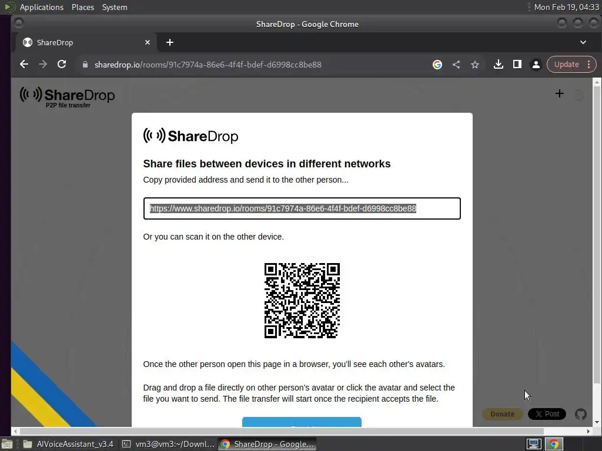
Task: Click the monitor icon in bottom panel
Action: coord(534,444)
